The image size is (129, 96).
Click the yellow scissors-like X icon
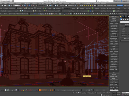click(86, 6)
